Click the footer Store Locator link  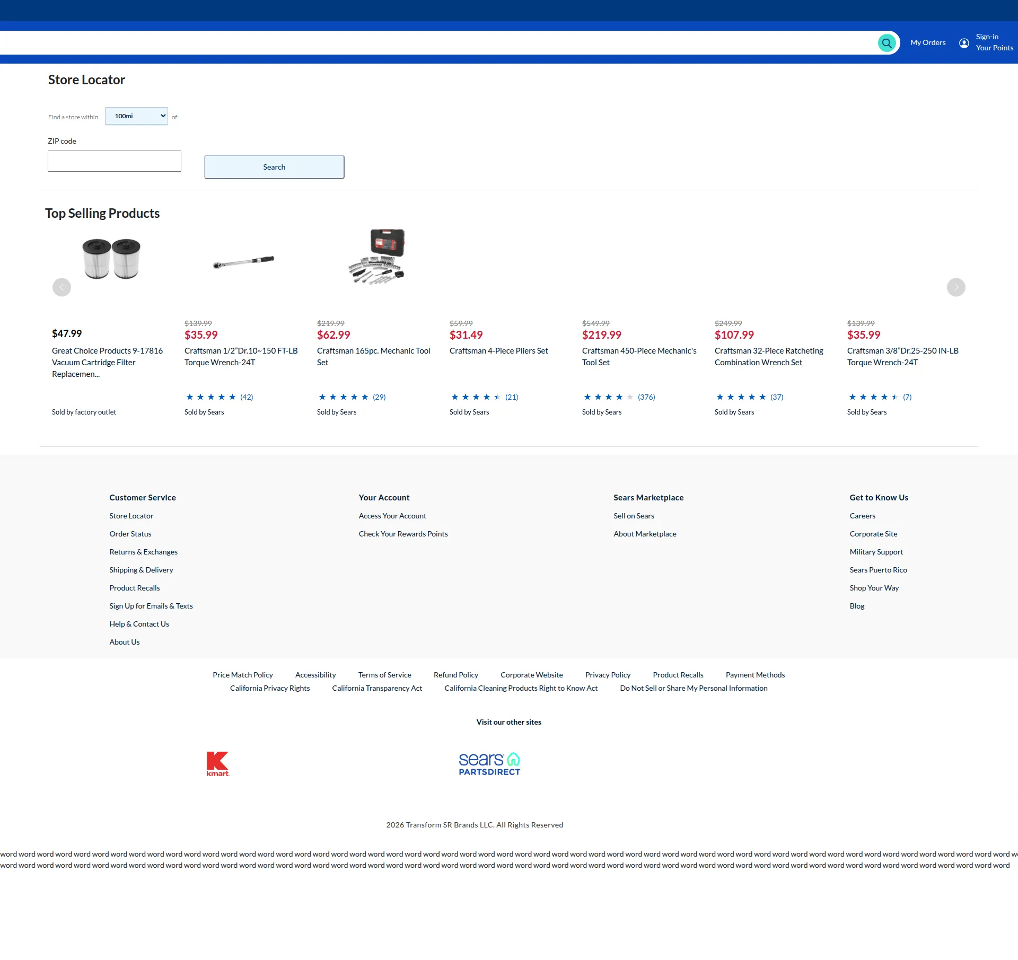pos(131,516)
